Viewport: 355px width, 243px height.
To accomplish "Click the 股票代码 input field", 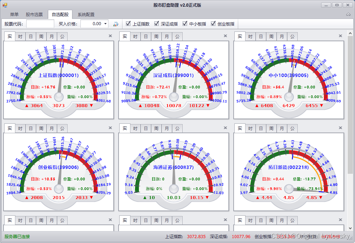I will pyautogui.click(x=40, y=24).
